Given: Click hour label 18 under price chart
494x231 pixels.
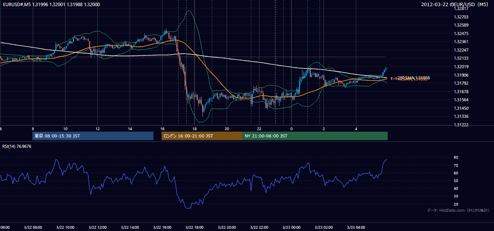Looking at the screenshot, I should [194, 129].
